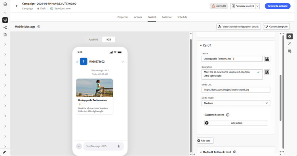297x156 pixels.
Task: Click the Add card button
Action: pyautogui.click(x=205, y=141)
